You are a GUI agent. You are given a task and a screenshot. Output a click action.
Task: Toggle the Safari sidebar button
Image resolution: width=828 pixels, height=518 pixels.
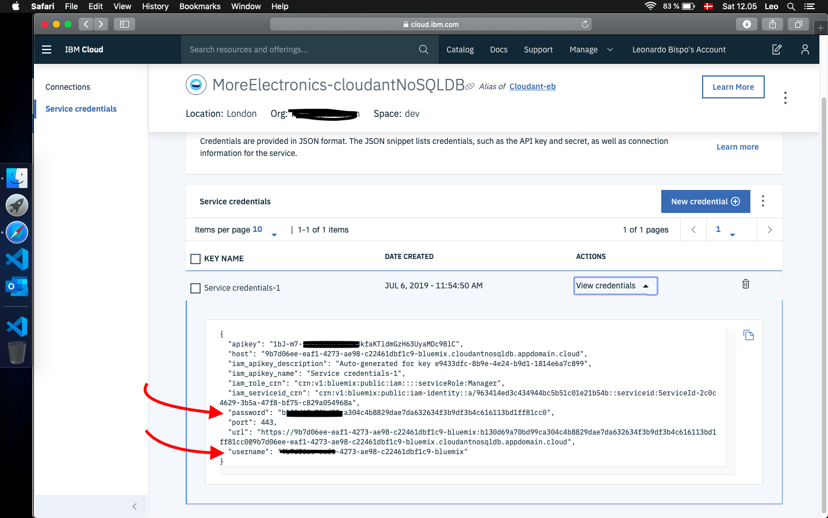124,24
